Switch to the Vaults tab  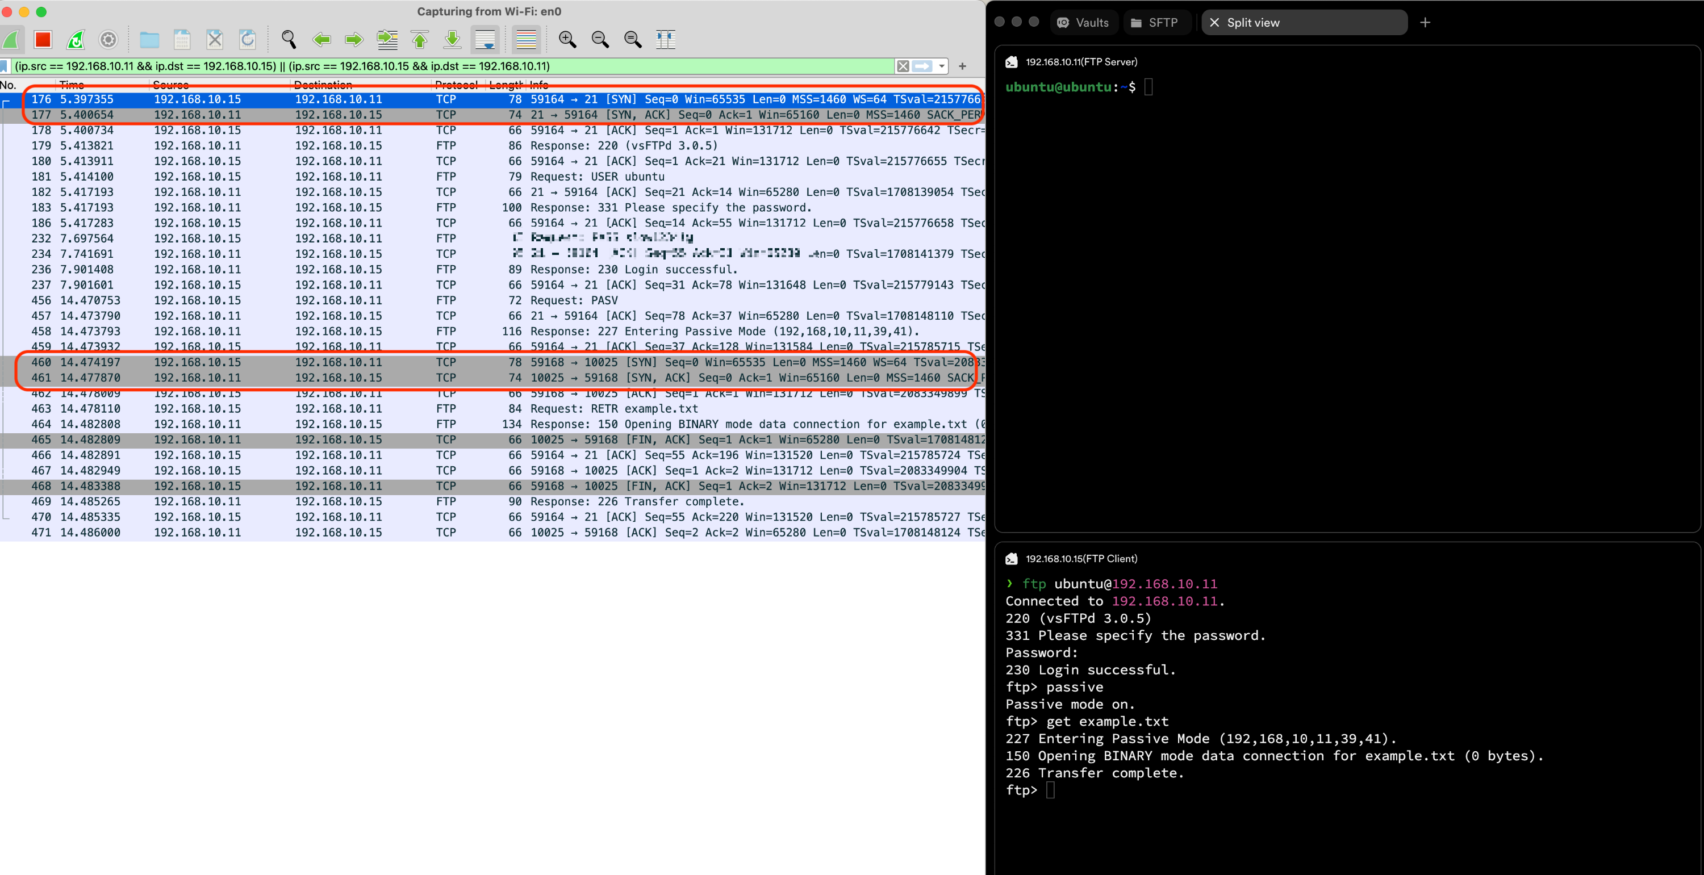click(1085, 23)
